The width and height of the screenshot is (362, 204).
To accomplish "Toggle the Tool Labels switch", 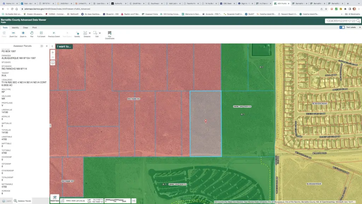I will [342, 27].
